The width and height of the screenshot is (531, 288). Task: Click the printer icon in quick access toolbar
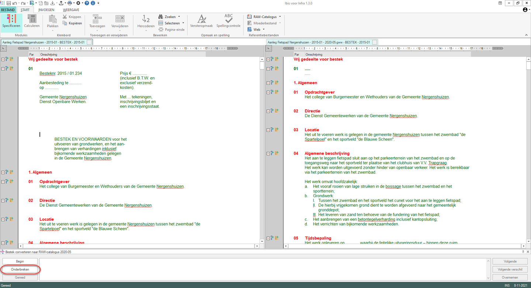[70, 3]
